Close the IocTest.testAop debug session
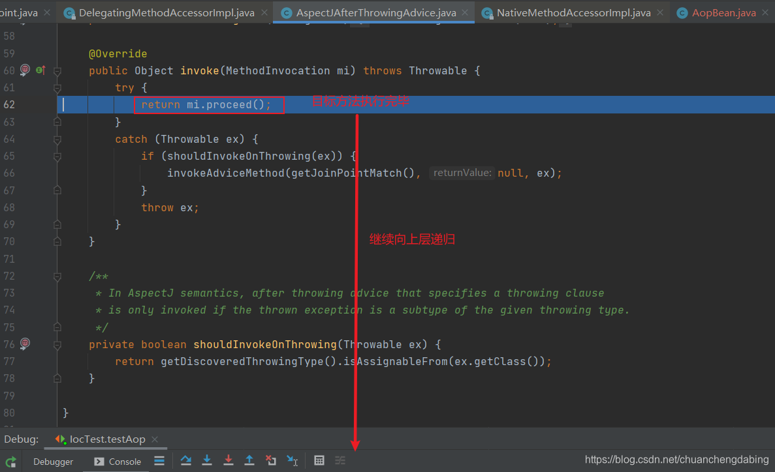 (x=155, y=439)
